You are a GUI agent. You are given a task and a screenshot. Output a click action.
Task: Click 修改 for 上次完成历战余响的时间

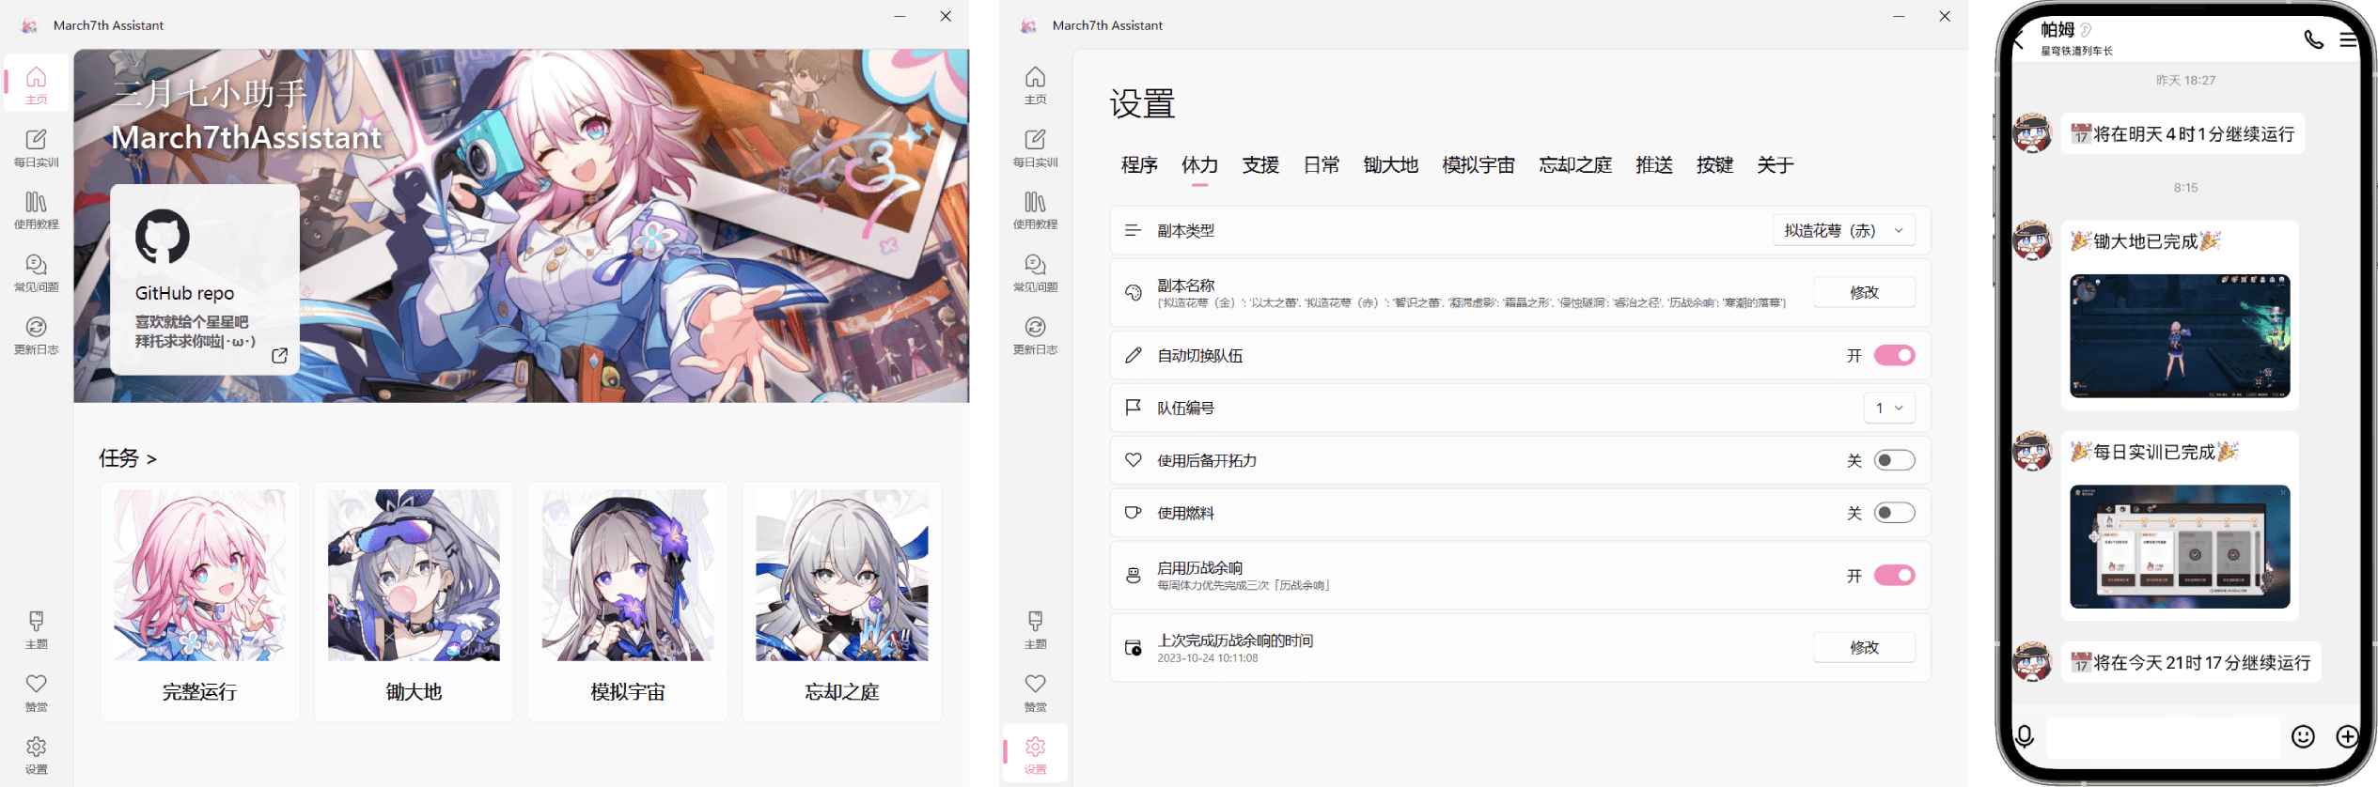click(x=1863, y=647)
